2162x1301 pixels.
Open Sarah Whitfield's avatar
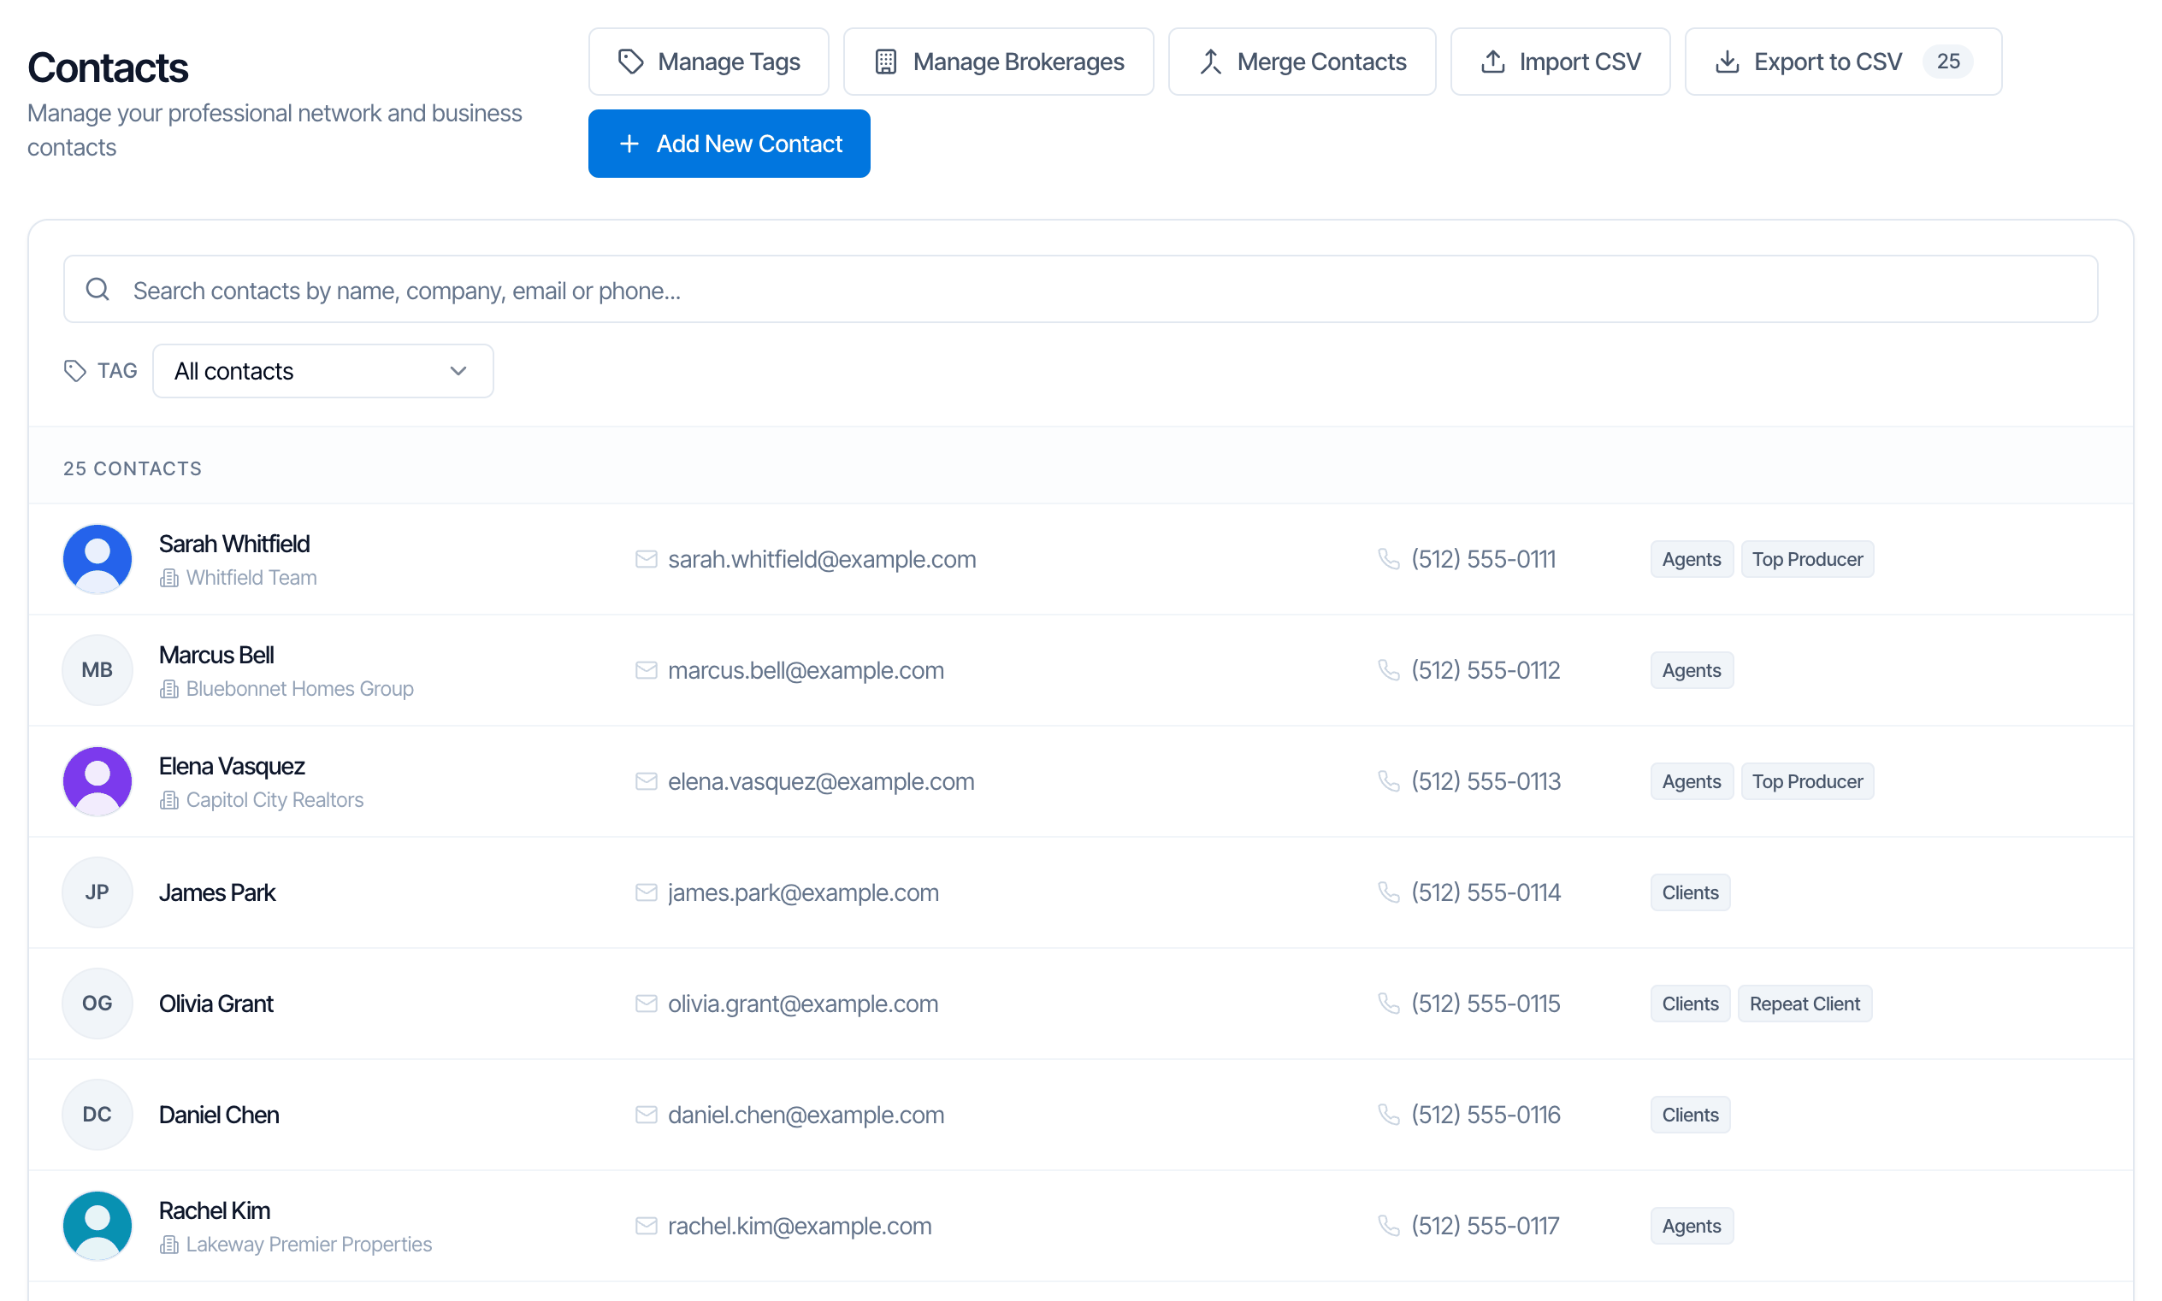(97, 559)
